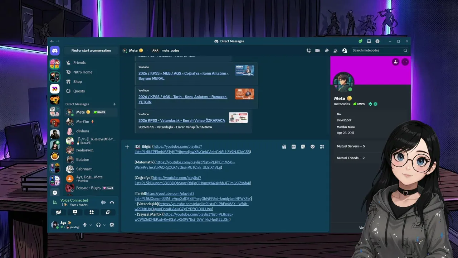Open the Tarih Konu Anlatımı YouTube link
458x258 pixels.
(183, 99)
